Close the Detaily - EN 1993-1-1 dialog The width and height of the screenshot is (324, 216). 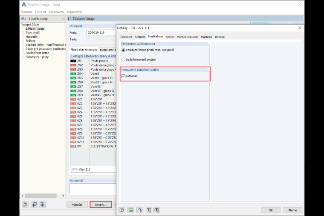(299, 28)
